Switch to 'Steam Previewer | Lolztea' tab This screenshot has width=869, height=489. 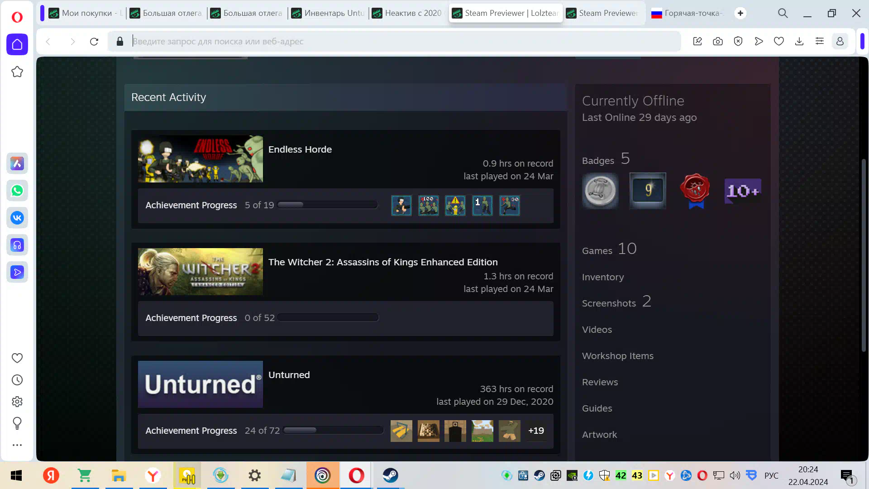pos(506,13)
